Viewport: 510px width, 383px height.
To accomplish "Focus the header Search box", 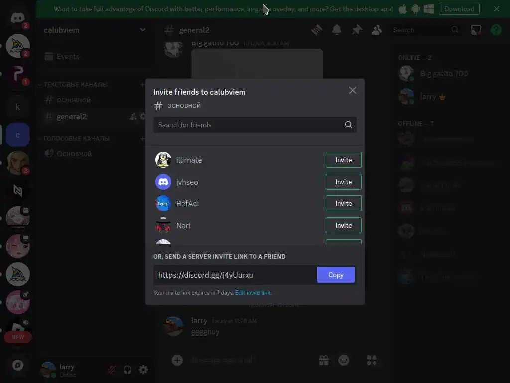I will [x=426, y=30].
